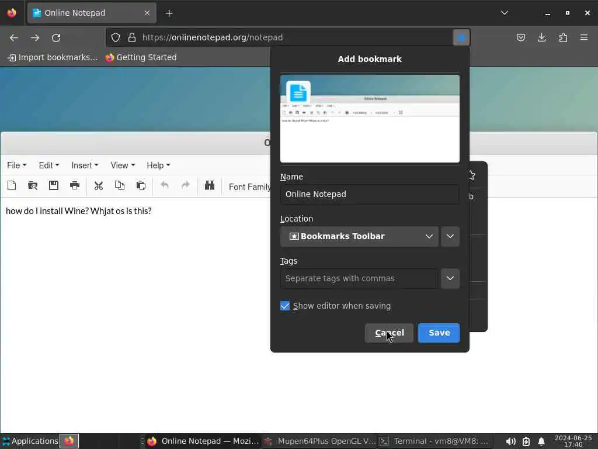The height and width of the screenshot is (449, 598).
Task: Click Save in Add bookmark dialog
Action: (x=439, y=333)
